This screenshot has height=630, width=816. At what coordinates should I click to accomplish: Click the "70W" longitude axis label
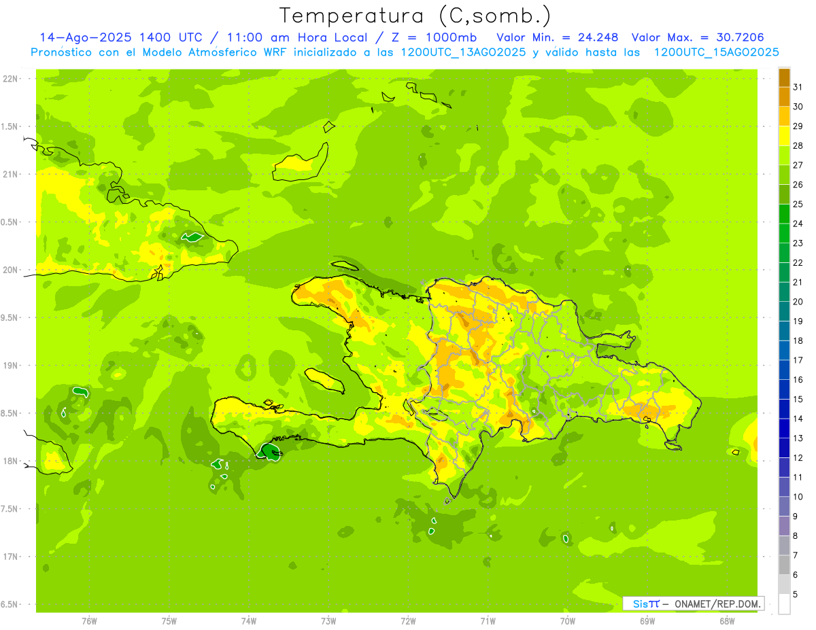click(x=568, y=621)
